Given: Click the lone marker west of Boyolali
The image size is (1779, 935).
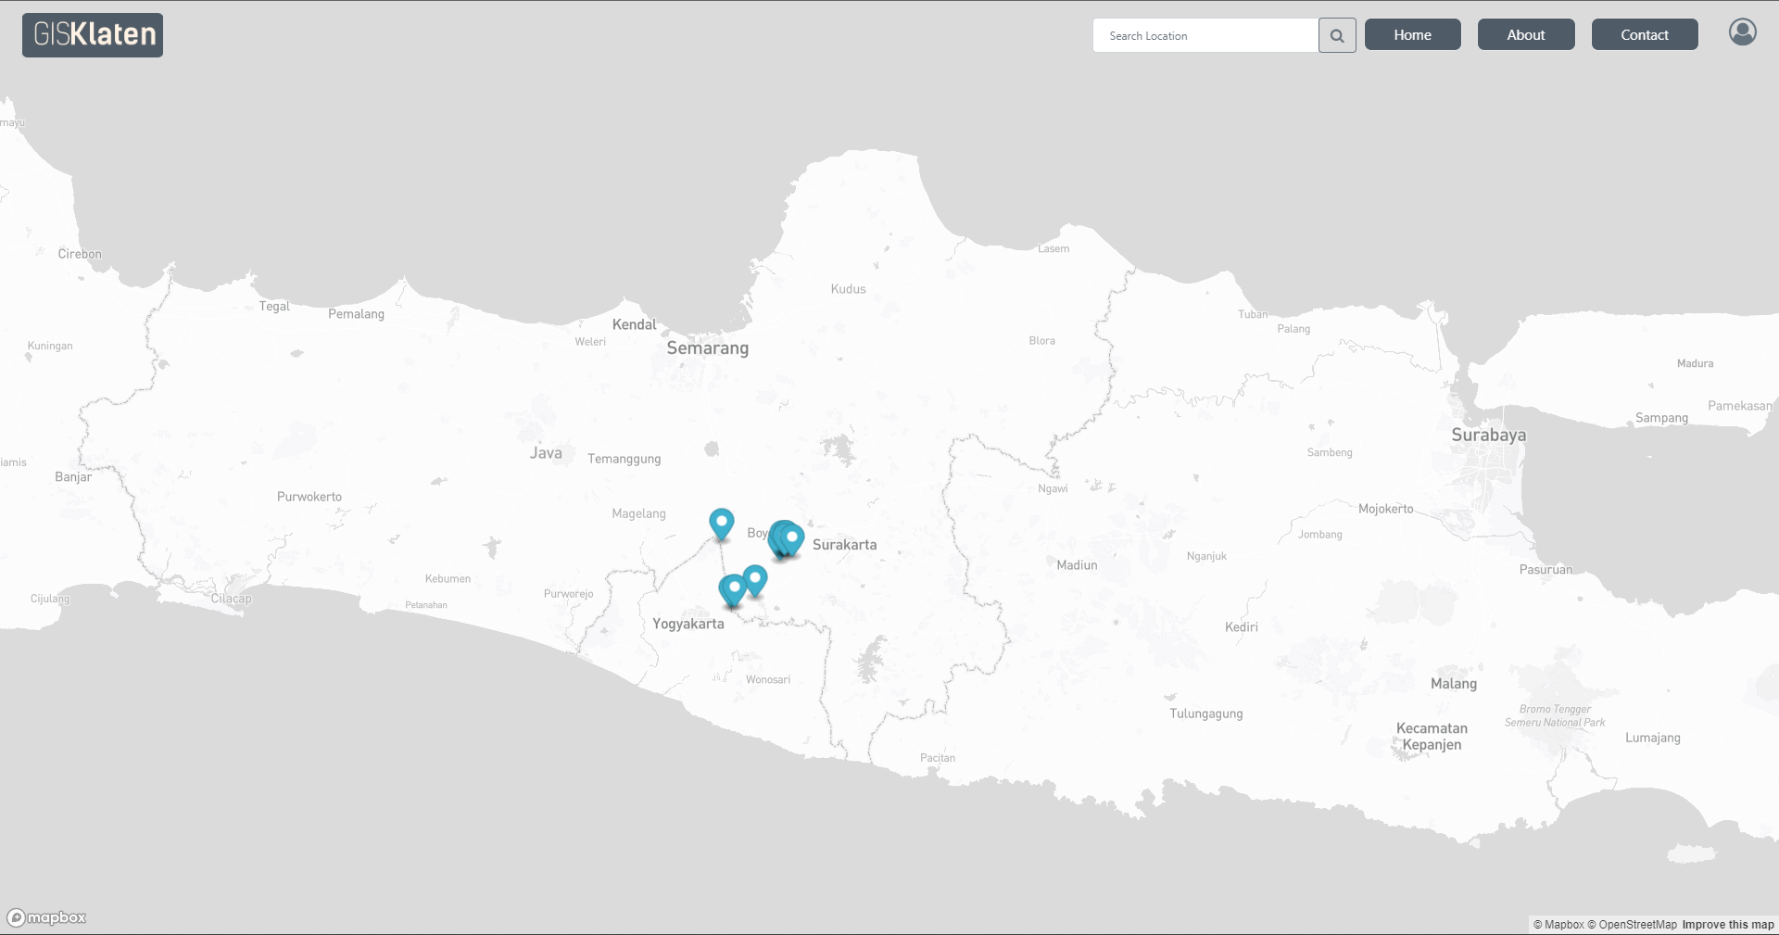Looking at the screenshot, I should [721, 524].
